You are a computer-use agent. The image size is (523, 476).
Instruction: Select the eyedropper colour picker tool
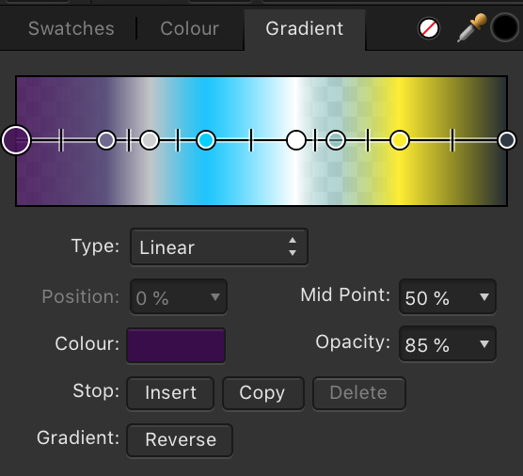471,28
